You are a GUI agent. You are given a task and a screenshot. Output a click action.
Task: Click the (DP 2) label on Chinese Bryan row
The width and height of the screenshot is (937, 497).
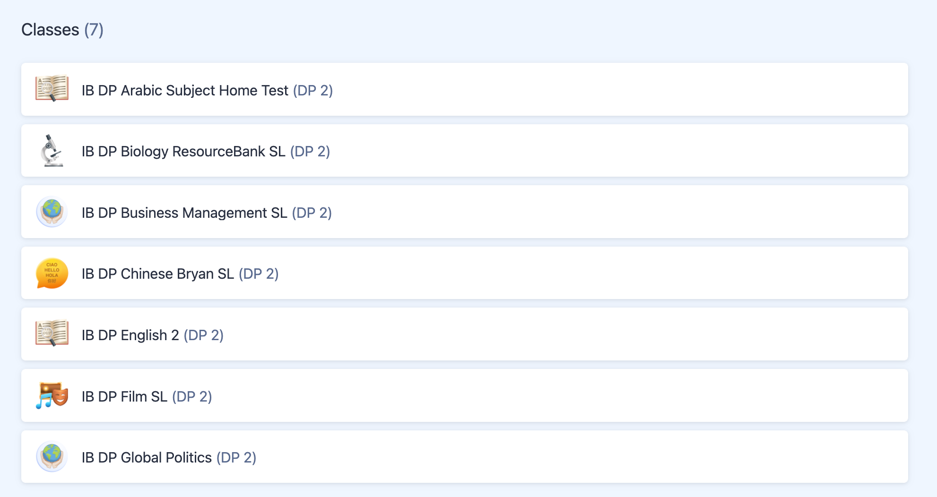259,274
